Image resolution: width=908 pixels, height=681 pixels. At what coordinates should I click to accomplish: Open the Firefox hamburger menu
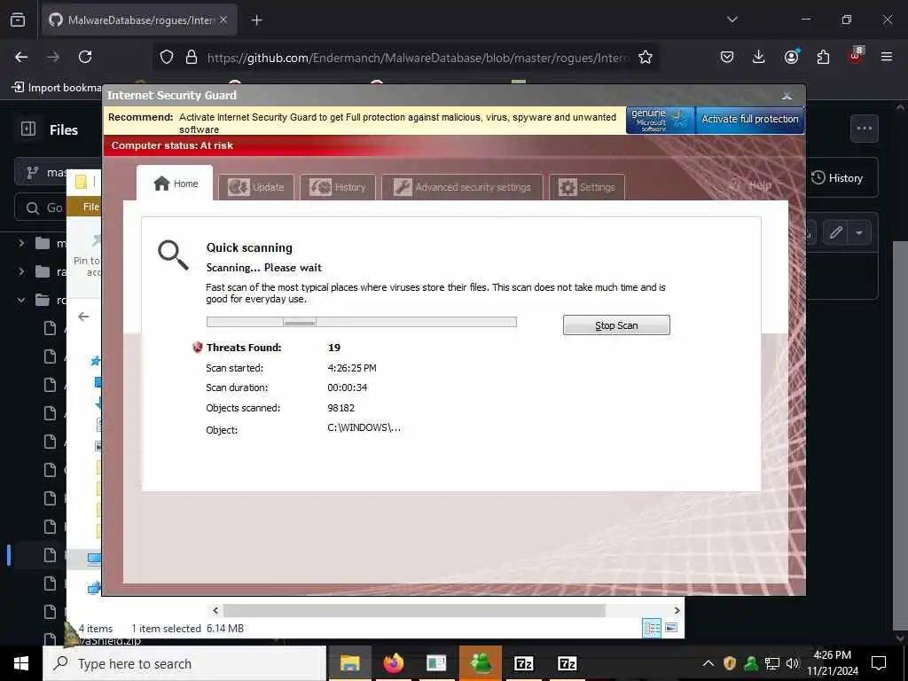(x=887, y=57)
